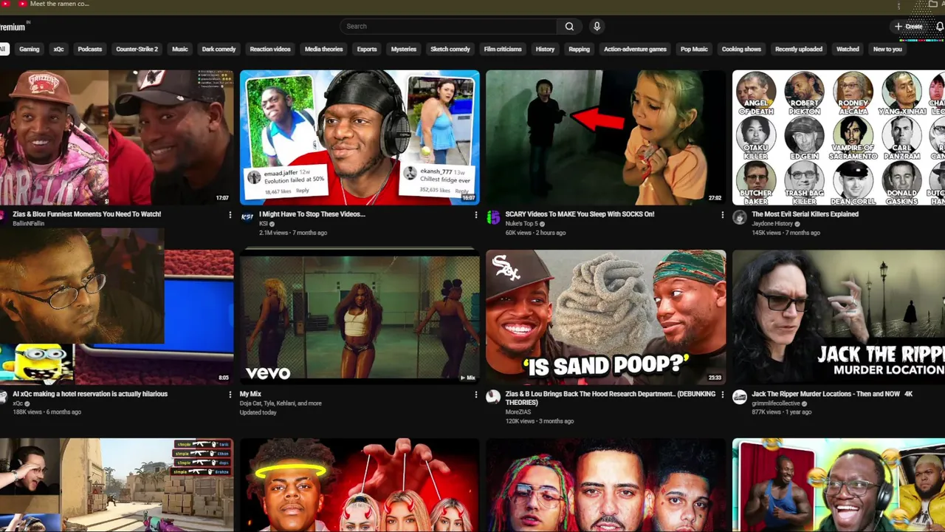This screenshot has height=532, width=945.
Task: Open three-dot menu for SCARY Videos sleep with socks
Action: 722,215
